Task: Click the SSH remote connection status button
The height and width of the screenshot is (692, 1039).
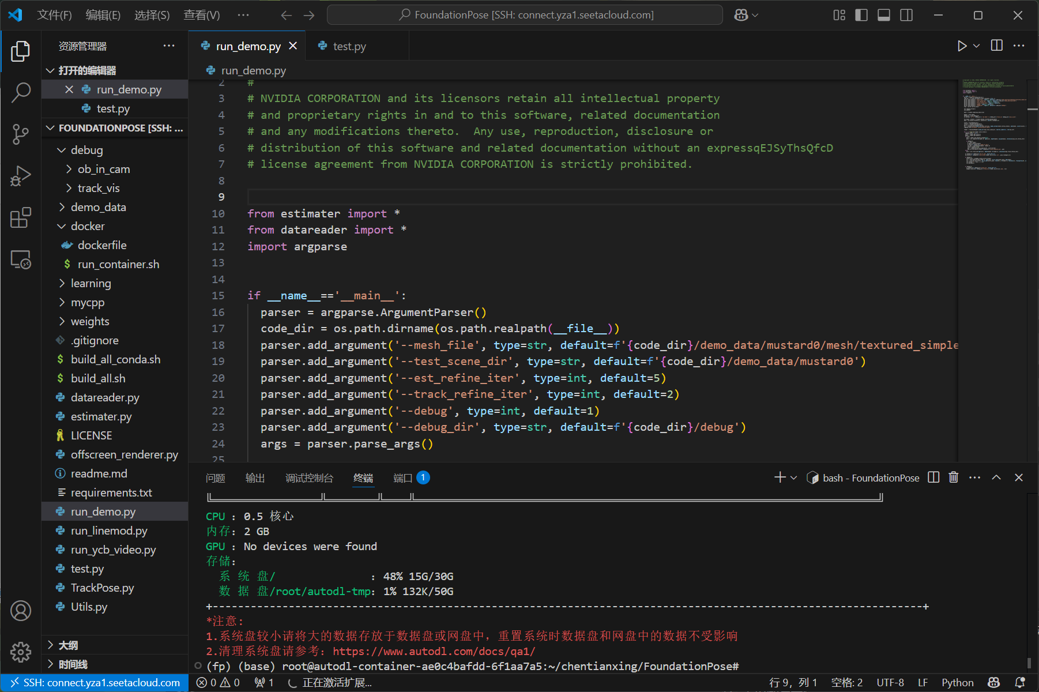Action: [x=95, y=683]
